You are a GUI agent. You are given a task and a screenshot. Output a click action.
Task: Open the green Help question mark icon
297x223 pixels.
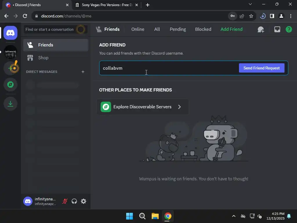coord(289,29)
